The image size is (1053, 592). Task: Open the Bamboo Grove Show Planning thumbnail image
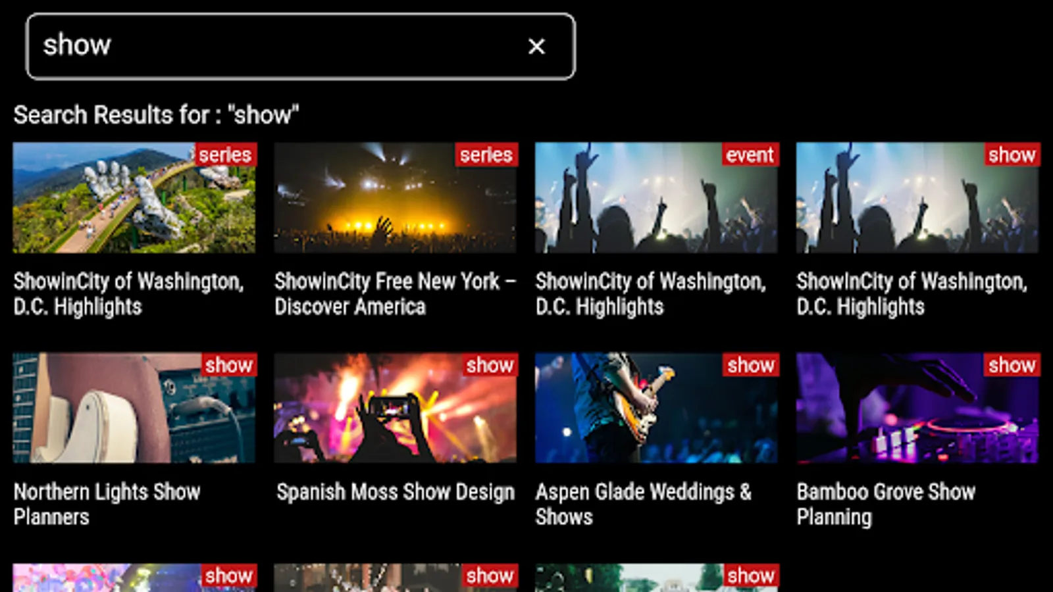coord(917,408)
